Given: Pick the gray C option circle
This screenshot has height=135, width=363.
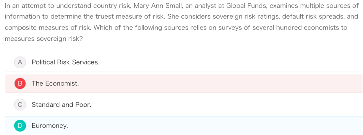Looking at the screenshot, I should [x=20, y=105].
